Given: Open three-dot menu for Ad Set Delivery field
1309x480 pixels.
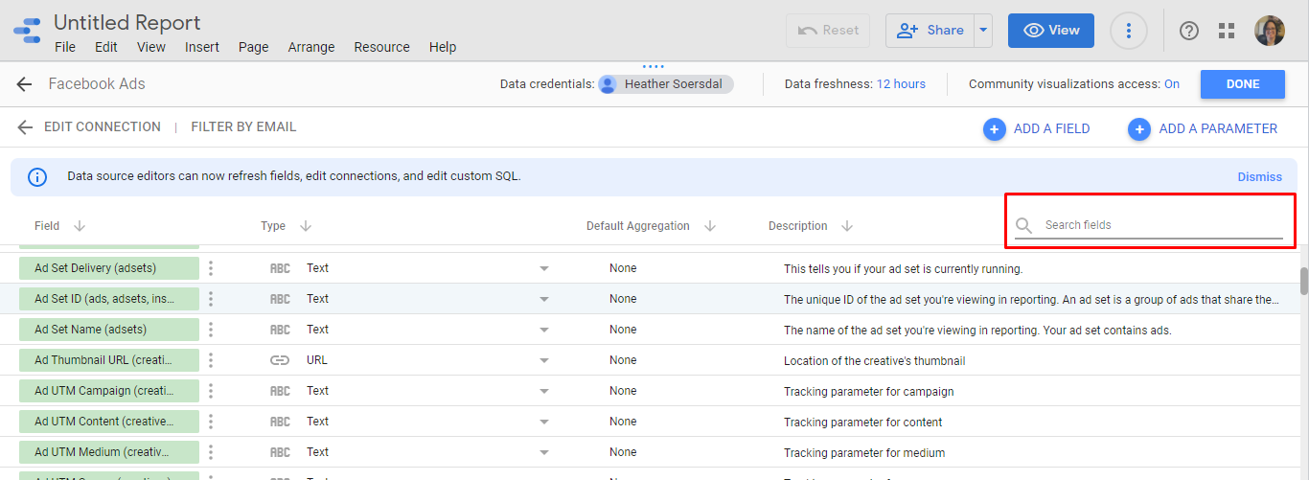Looking at the screenshot, I should pyautogui.click(x=211, y=268).
